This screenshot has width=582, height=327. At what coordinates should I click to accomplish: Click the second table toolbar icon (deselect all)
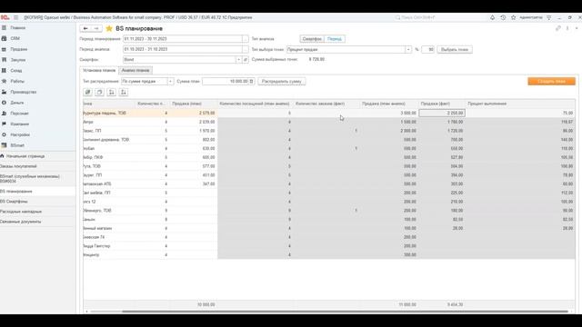99,92
